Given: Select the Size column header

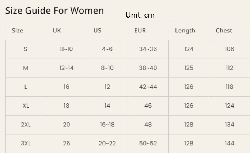Looking at the screenshot, I should click(18, 31).
